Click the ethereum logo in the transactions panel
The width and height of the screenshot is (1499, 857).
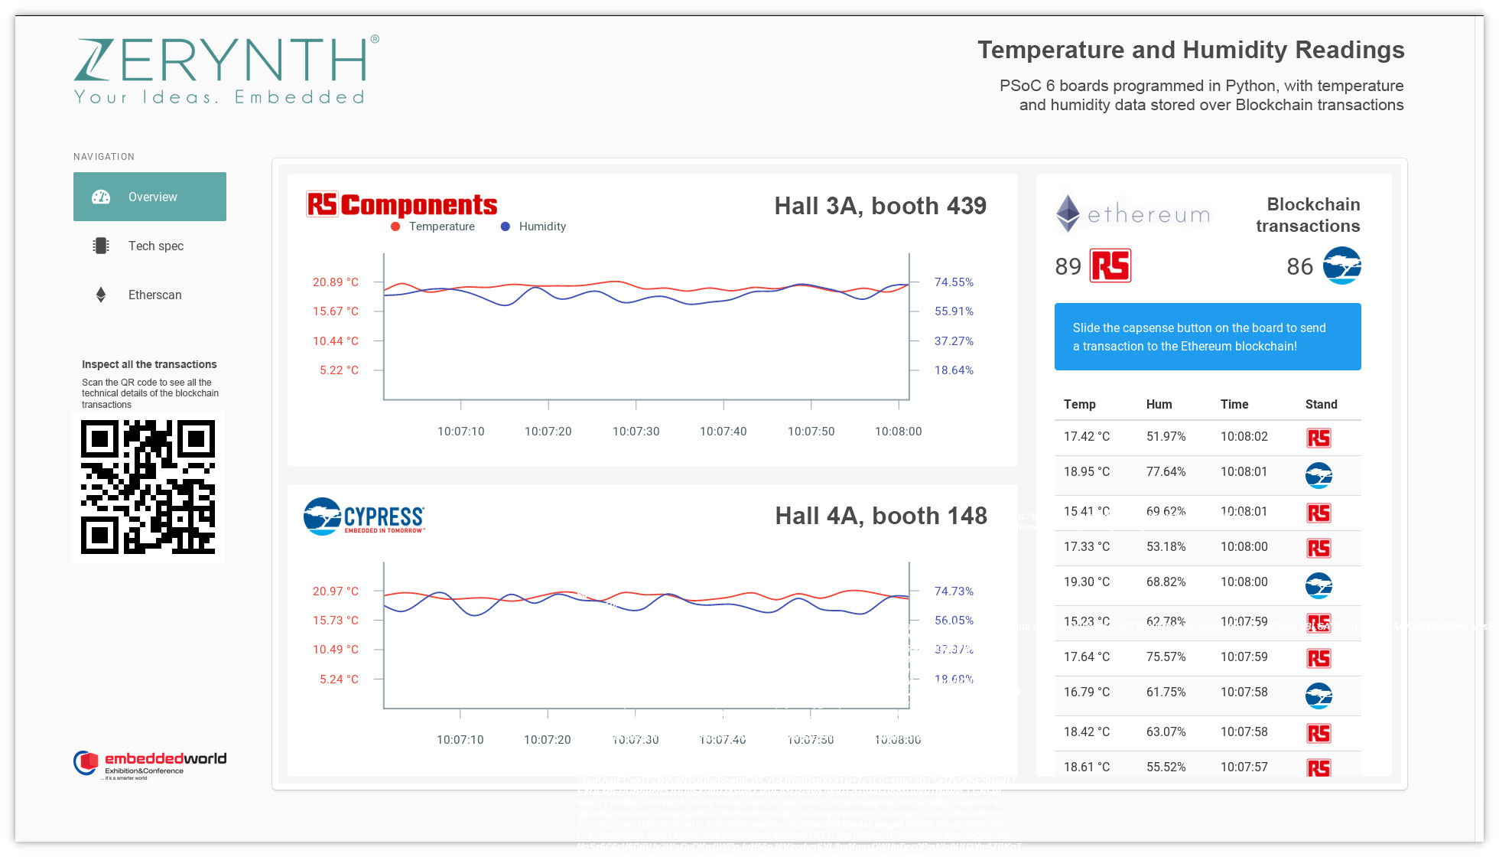pos(1133,213)
